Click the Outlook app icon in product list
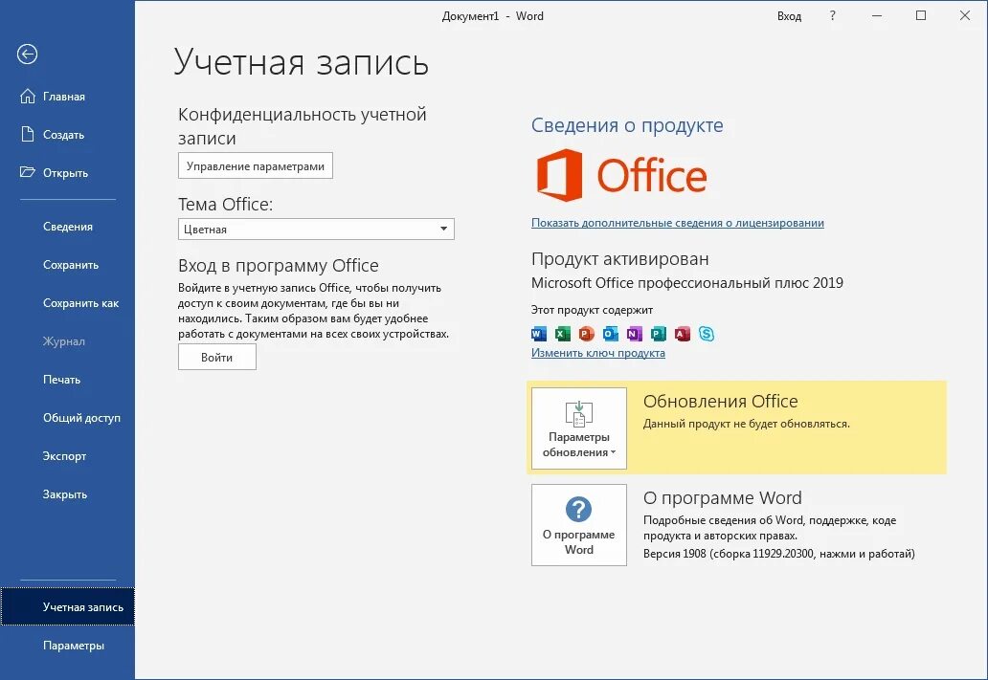The width and height of the screenshot is (988, 680). (611, 334)
